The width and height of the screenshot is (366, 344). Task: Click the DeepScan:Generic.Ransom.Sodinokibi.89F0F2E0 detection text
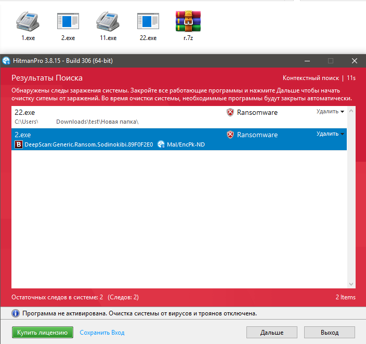coord(89,144)
